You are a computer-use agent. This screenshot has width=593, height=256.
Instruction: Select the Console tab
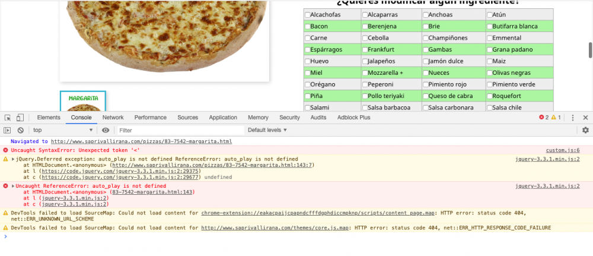pyautogui.click(x=81, y=118)
